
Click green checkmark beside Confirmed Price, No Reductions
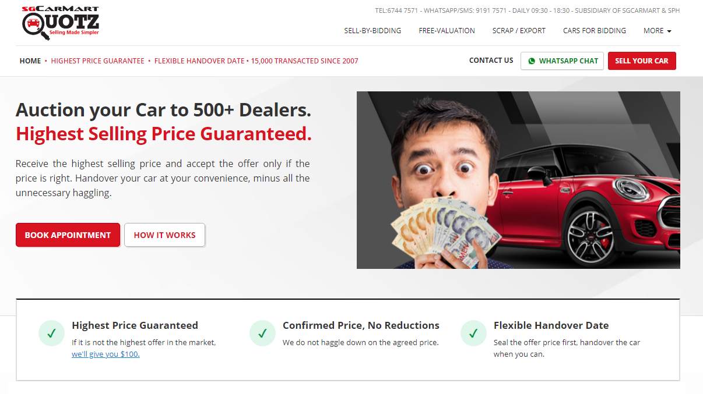262,333
